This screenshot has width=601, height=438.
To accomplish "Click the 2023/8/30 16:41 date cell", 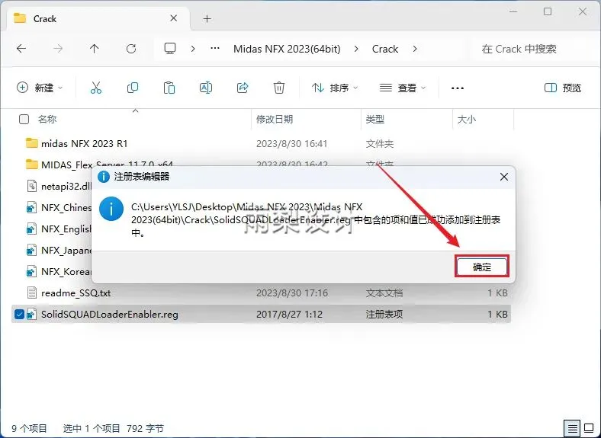I will 291,143.
